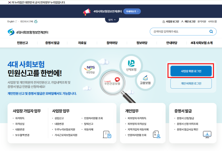
Task: Click the 개인 로그인 person icon
Action: point(182,22)
